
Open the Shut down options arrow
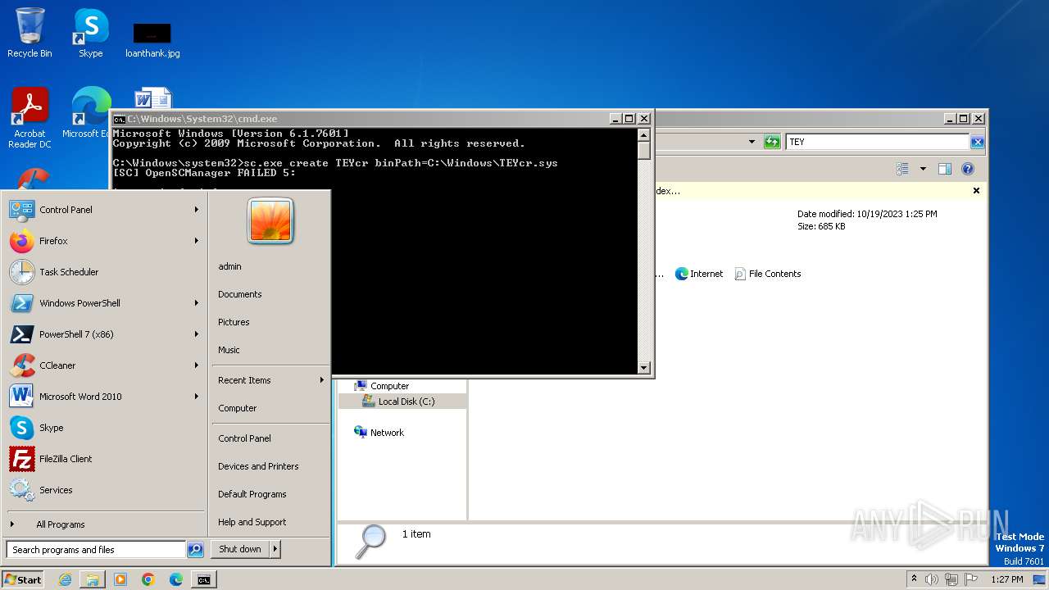point(275,549)
